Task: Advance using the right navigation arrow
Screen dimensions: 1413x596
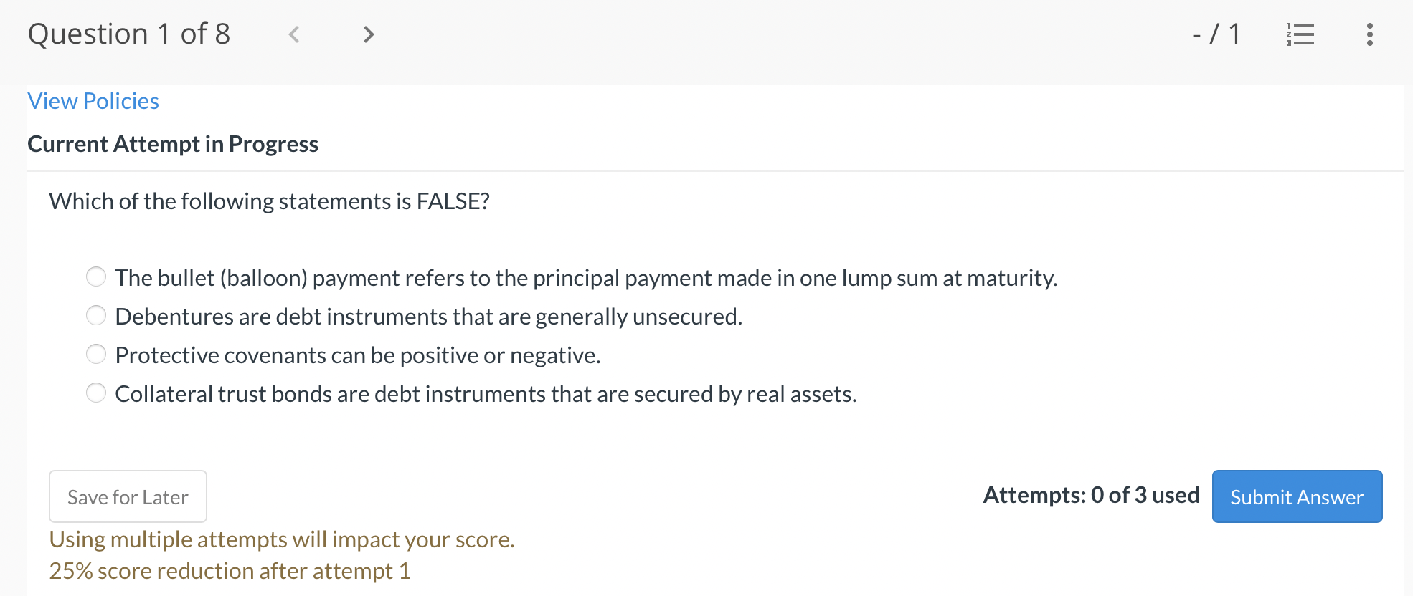Action: pyautogui.click(x=368, y=34)
